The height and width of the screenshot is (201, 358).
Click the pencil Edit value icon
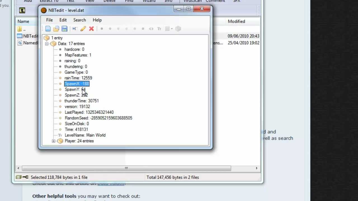point(83,29)
